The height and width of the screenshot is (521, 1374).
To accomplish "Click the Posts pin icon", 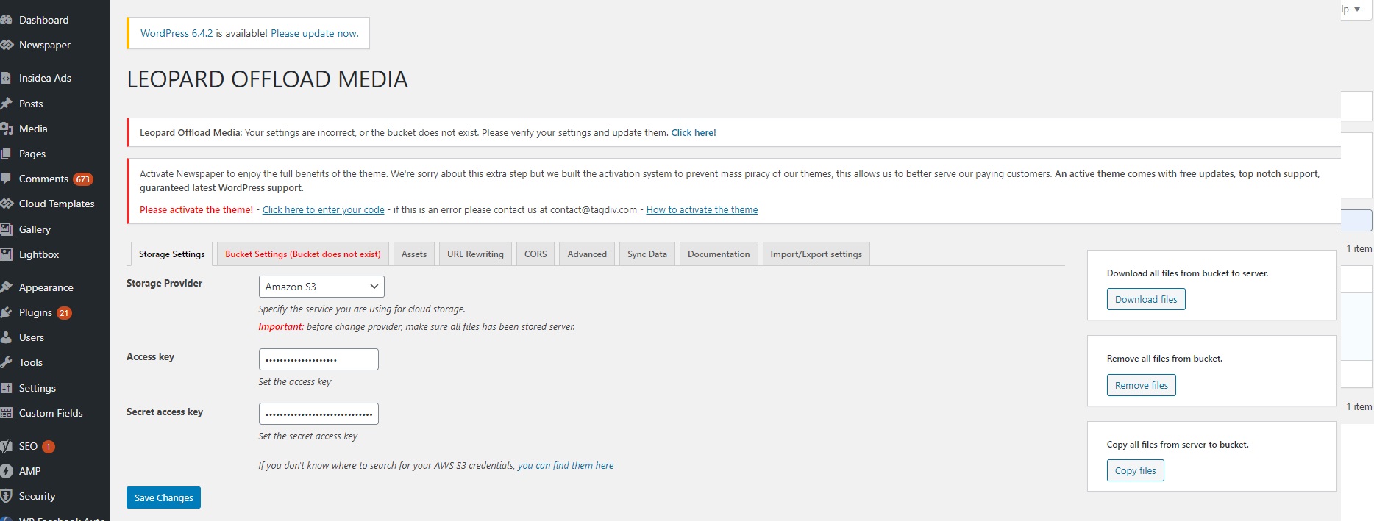I will click(6, 104).
